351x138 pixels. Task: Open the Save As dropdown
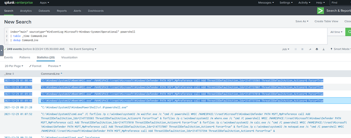click(302, 21)
